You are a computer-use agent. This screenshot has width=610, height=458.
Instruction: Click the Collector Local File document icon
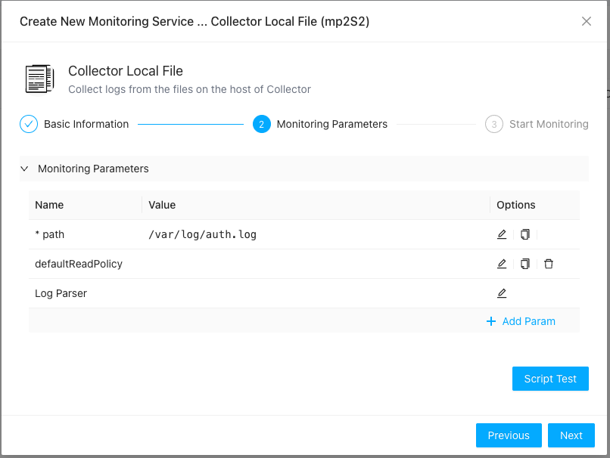pos(39,79)
